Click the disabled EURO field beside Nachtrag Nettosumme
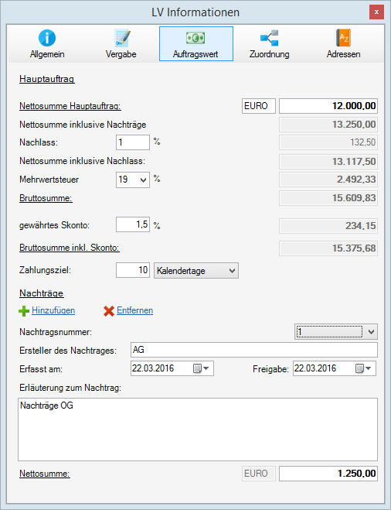The height and width of the screenshot is (510, 391). coord(259,474)
